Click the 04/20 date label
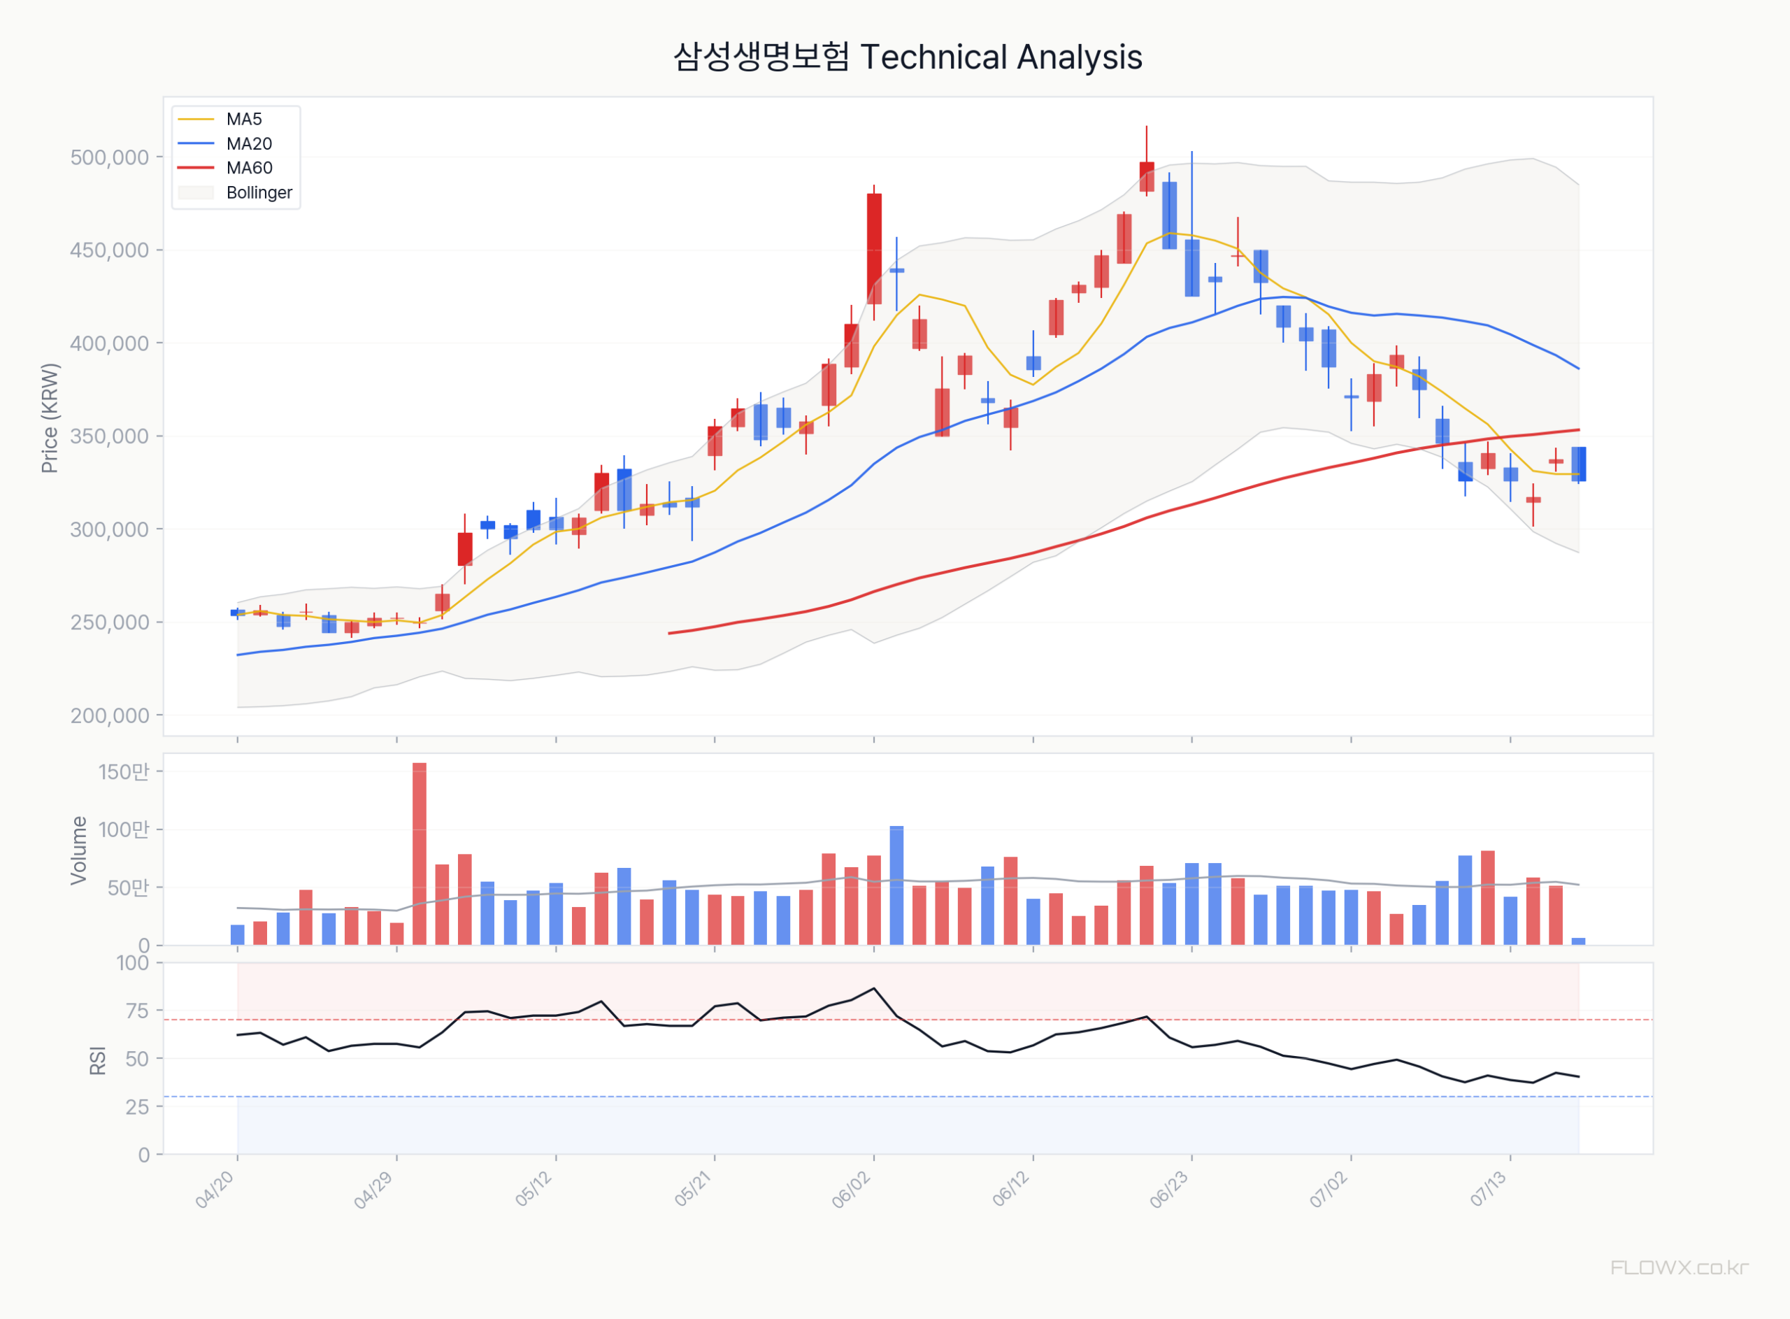1790x1319 pixels. [x=215, y=1190]
